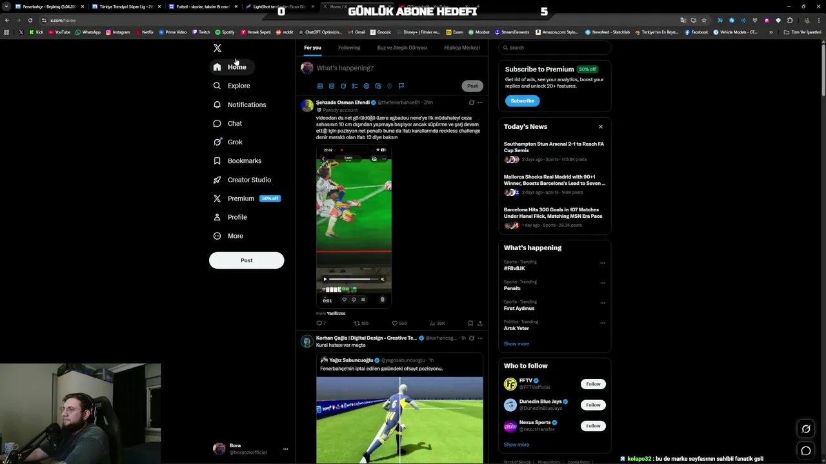Open the floating messages button

point(806,450)
